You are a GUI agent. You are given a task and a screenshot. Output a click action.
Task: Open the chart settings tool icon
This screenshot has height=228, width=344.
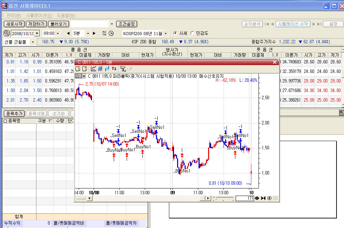click(123, 69)
